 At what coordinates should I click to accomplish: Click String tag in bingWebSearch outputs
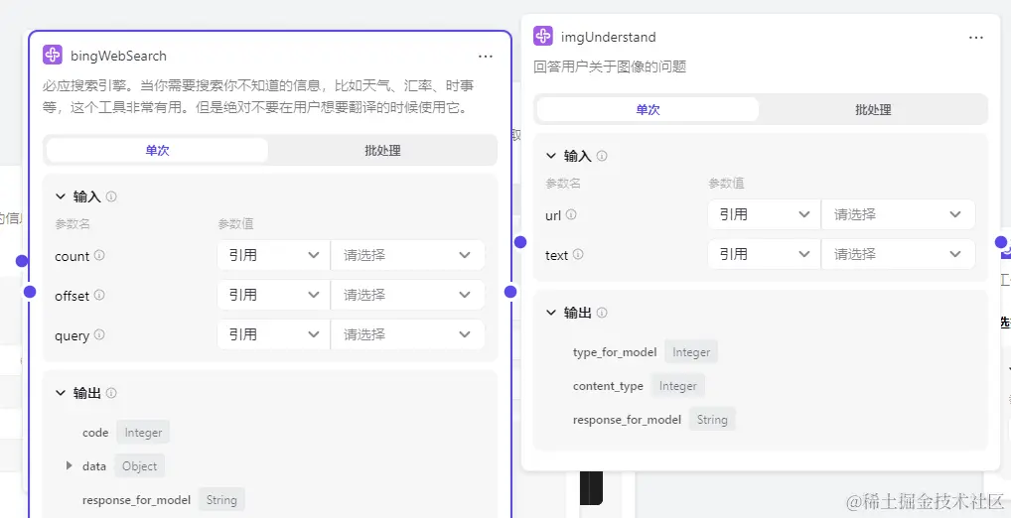pyautogui.click(x=221, y=500)
